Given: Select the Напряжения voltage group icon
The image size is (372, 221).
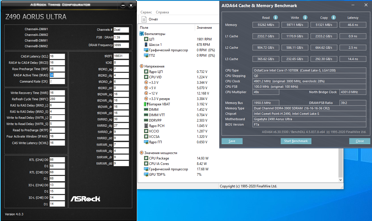Looking at the screenshot, I should tap(142, 66).
